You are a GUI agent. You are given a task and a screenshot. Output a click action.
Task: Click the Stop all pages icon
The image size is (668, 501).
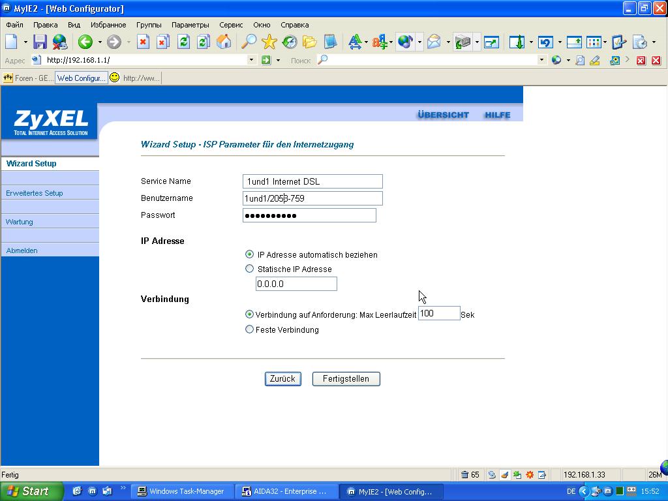pyautogui.click(x=162, y=42)
